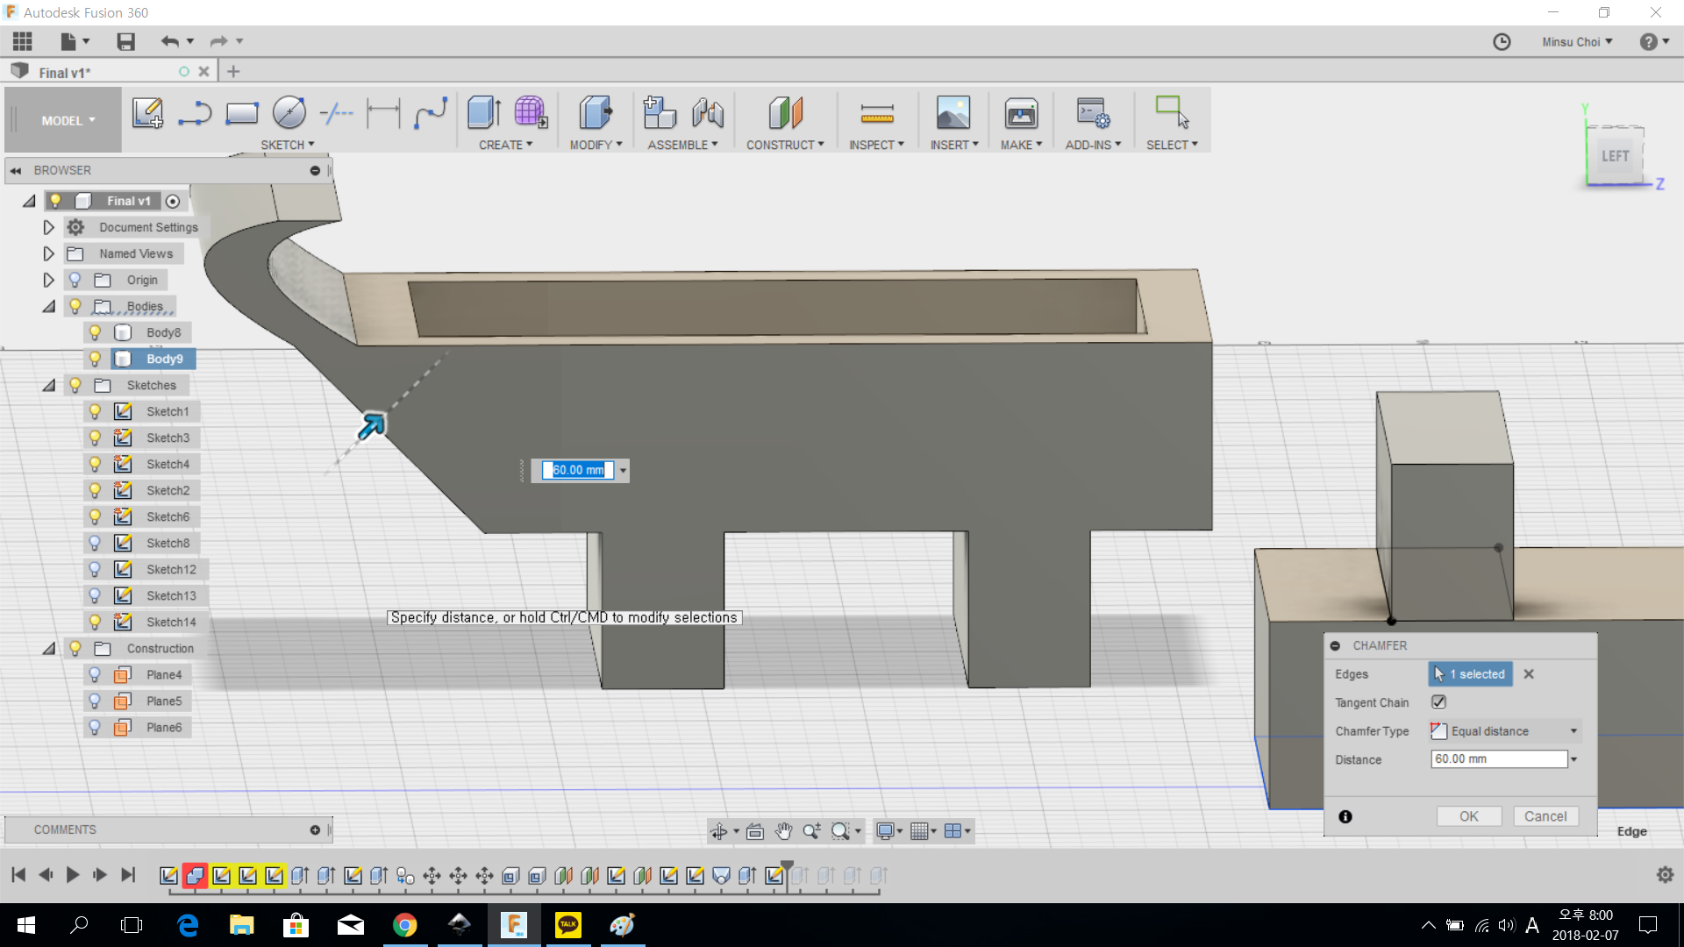Open the MODEL workspace dropdown
The height and width of the screenshot is (947, 1684).
(67, 120)
